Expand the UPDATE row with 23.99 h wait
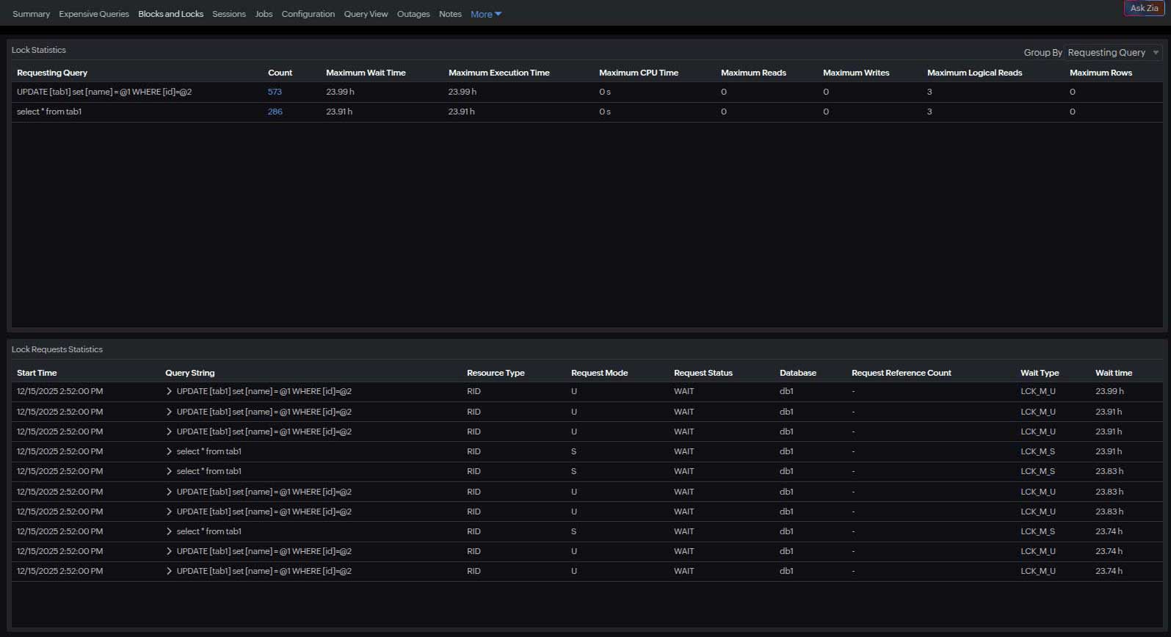 tap(169, 392)
